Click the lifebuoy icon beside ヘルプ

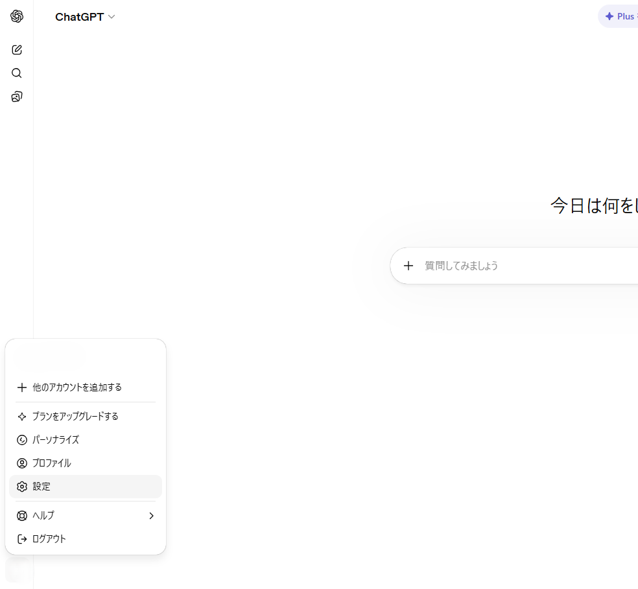[22, 516]
